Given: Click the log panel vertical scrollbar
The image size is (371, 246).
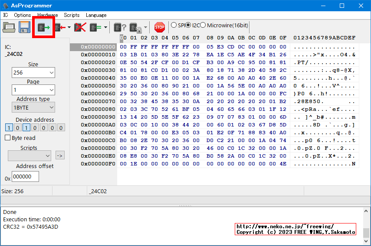Looking at the screenshot, I should pos(367,225).
